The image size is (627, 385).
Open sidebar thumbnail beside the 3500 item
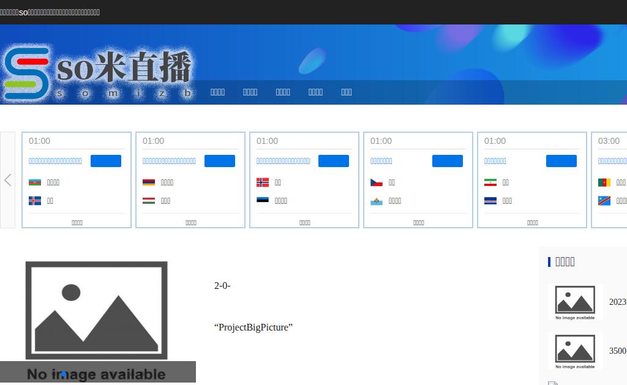click(576, 351)
